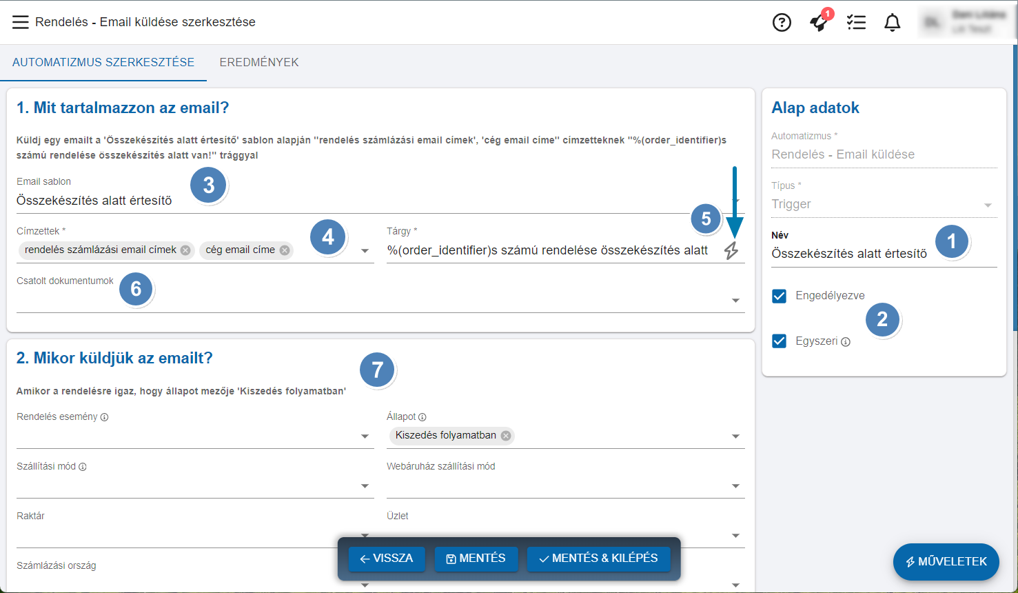Toggle the Egyszeri checkbox
The image size is (1018, 593).
[780, 341]
